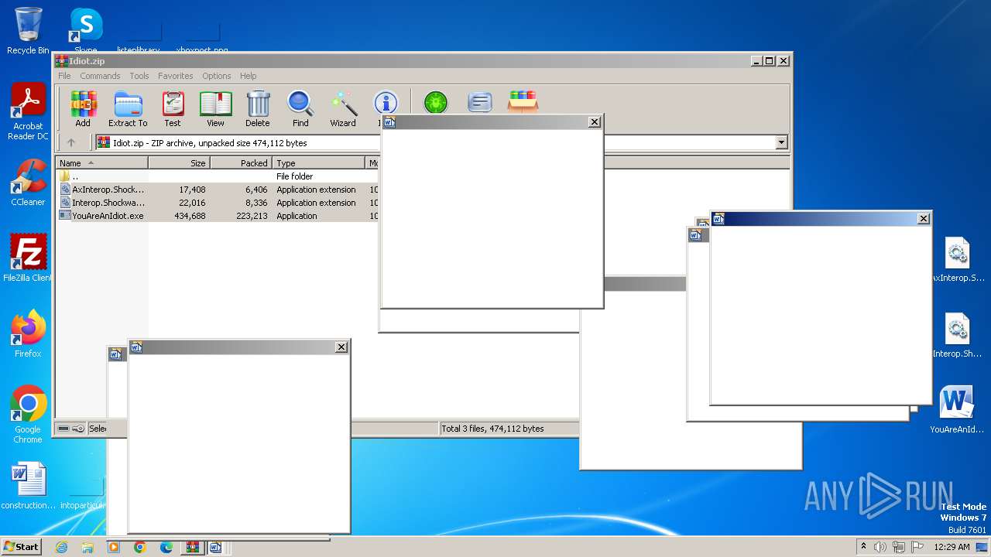Click Chrome icon in taskbar
Viewport: 991px width, 557px height.
tap(140, 547)
